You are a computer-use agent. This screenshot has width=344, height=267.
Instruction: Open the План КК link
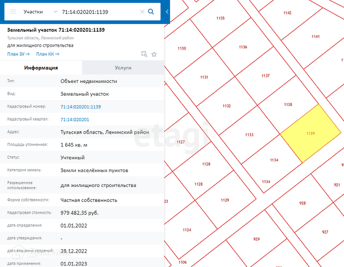tap(47, 54)
